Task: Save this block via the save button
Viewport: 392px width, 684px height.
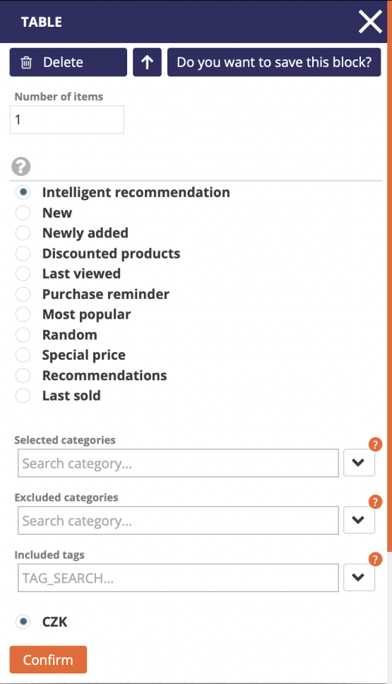Action: click(274, 62)
